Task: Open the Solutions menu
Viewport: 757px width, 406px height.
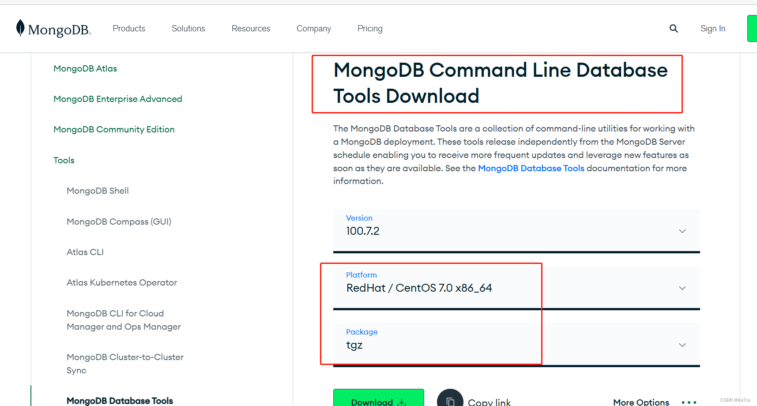Action: (x=188, y=28)
